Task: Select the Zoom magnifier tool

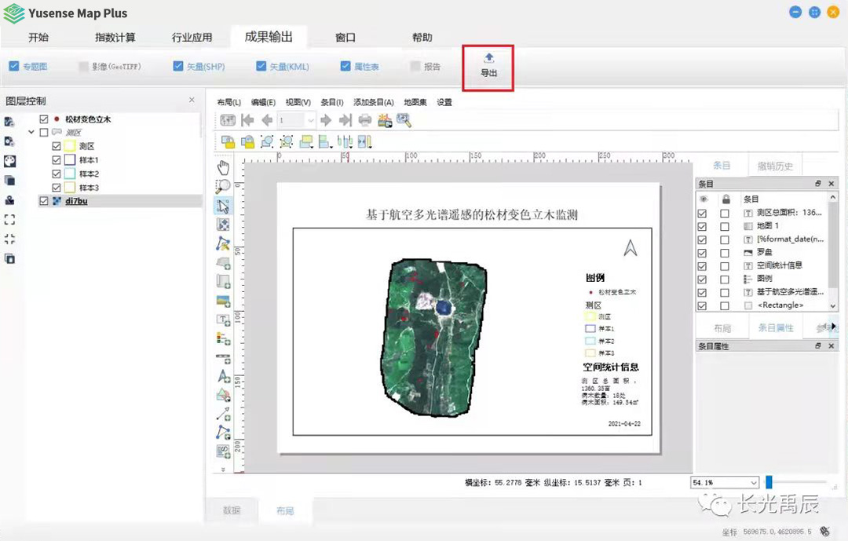Action: tap(223, 186)
